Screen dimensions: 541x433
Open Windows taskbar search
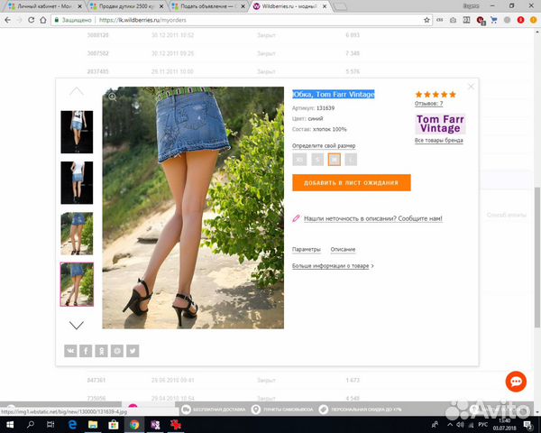pos(31,424)
